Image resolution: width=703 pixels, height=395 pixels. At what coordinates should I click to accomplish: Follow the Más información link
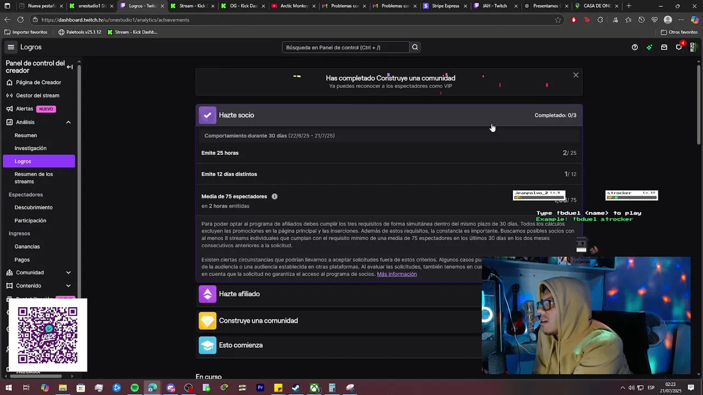[x=397, y=274]
